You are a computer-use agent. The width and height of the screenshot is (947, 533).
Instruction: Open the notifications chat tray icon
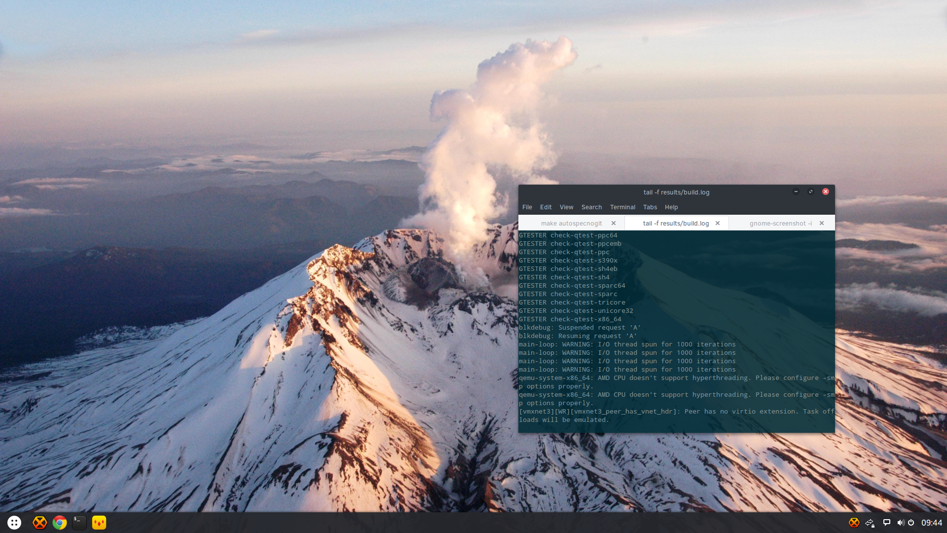[887, 523]
